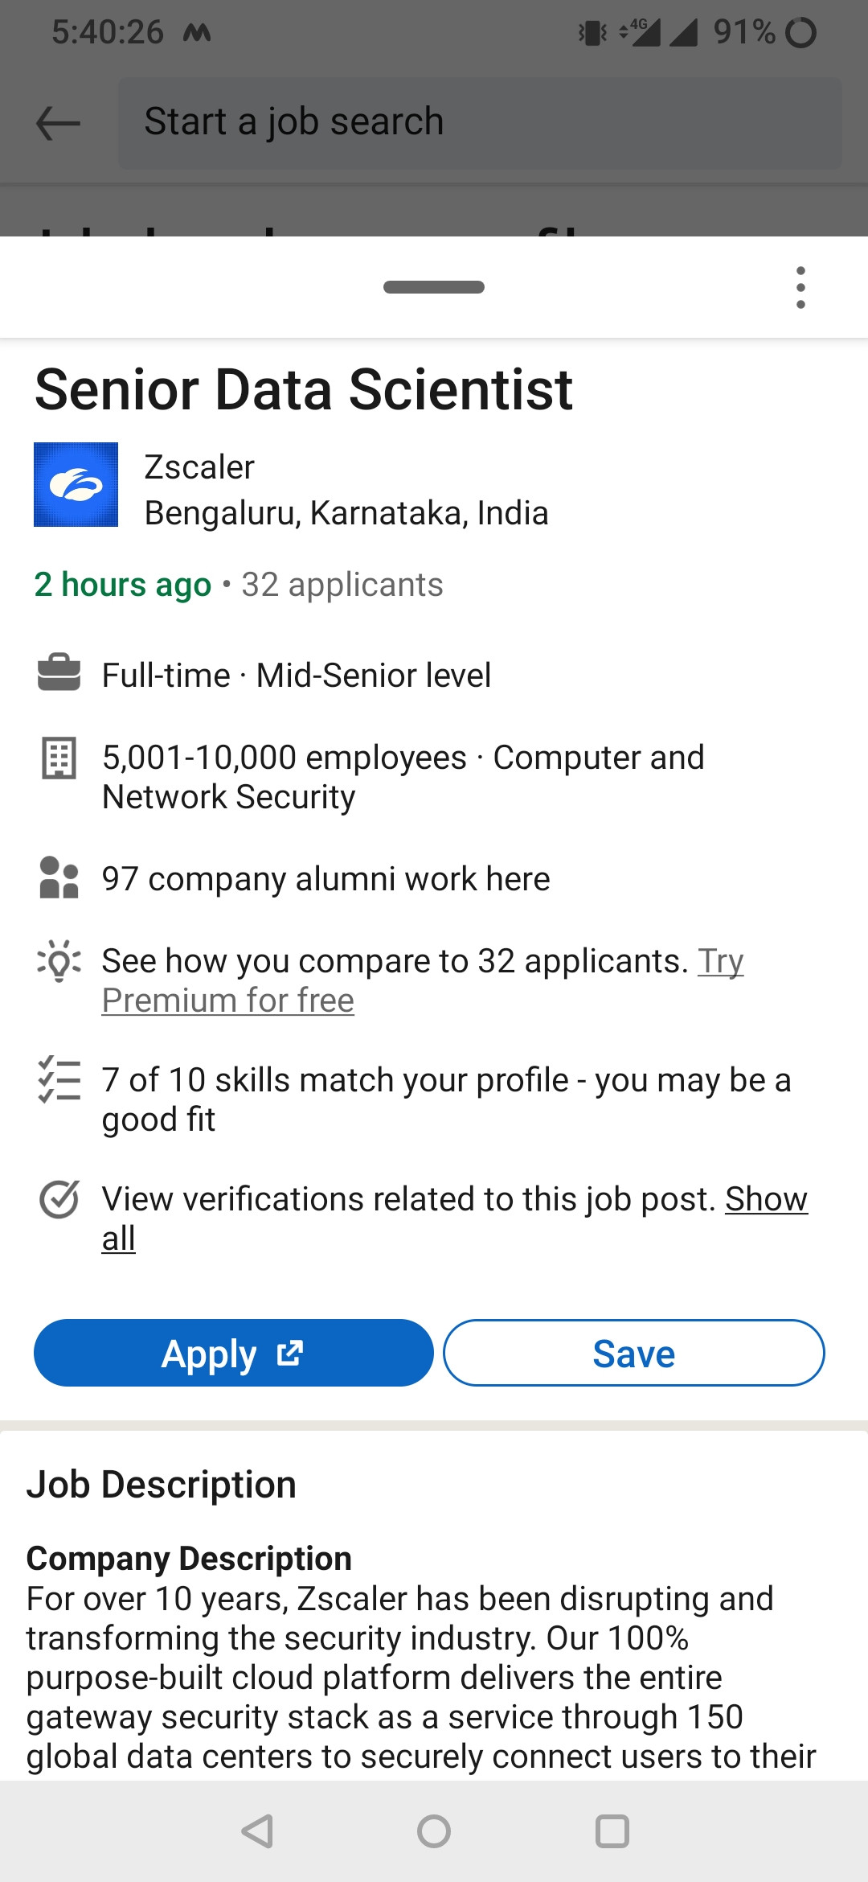Tap the verifications checkmark icon

(59, 1200)
